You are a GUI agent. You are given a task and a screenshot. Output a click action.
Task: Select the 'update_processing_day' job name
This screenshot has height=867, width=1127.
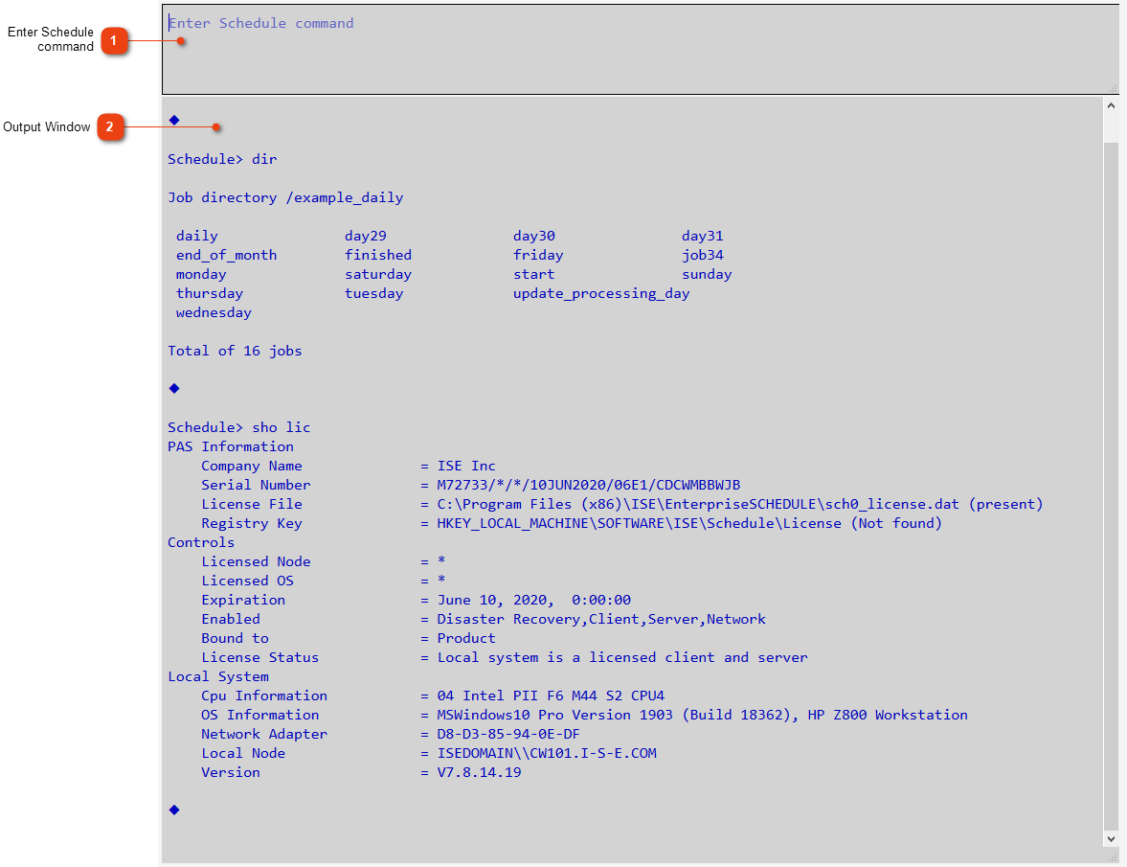point(601,293)
